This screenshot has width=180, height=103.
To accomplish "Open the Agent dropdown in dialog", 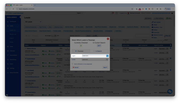I will coord(95,56).
